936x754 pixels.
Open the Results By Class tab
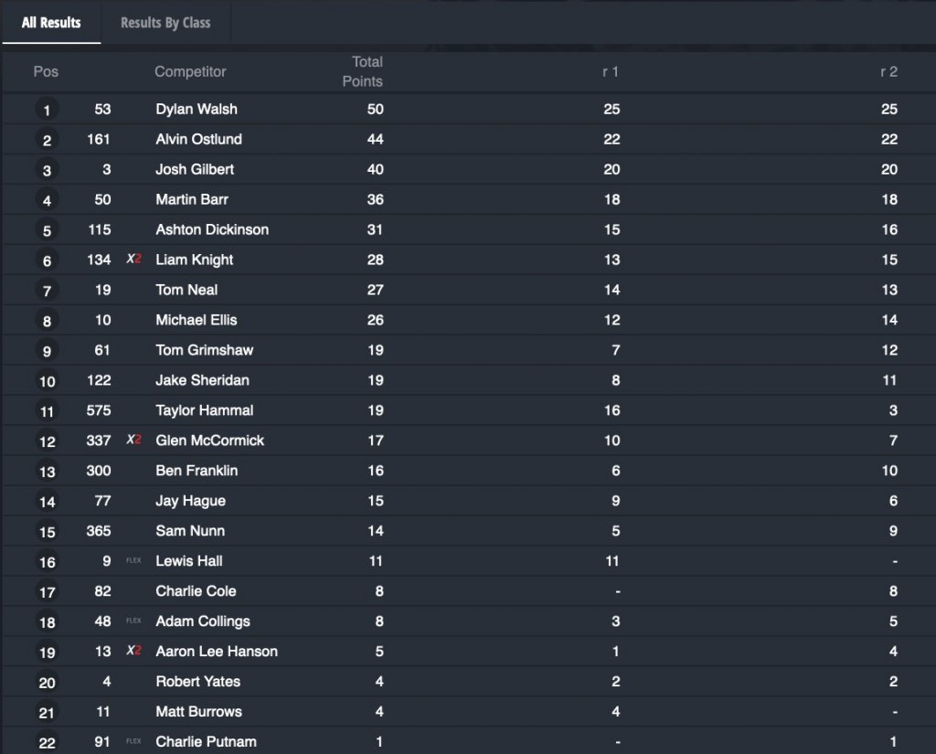165,23
